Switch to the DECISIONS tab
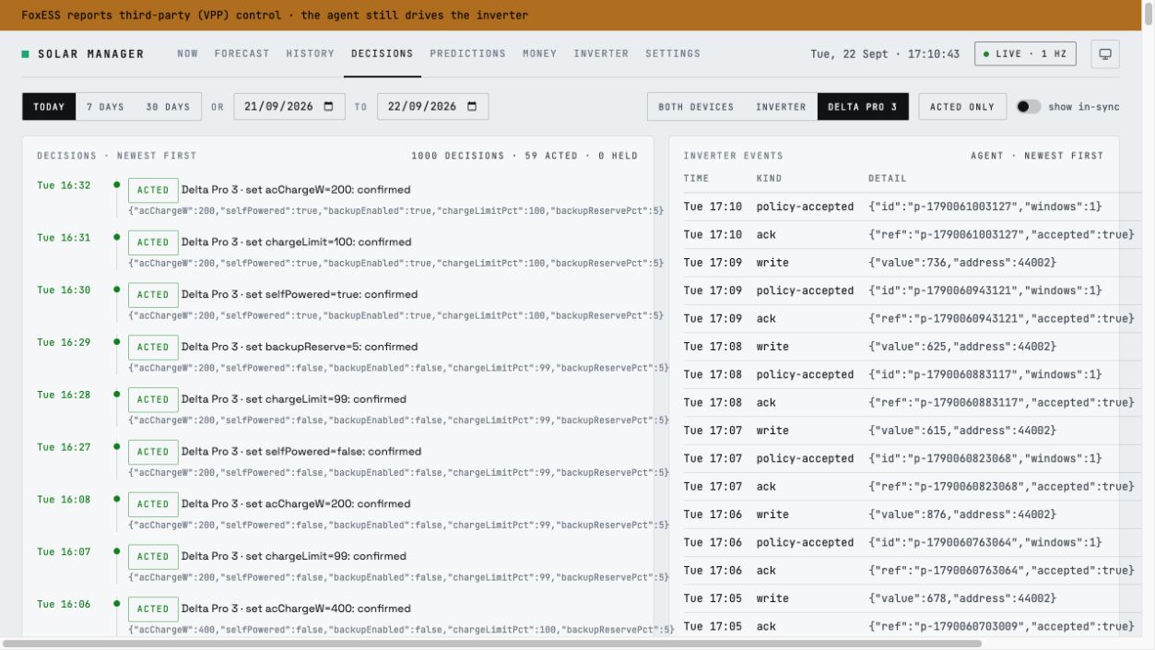The image size is (1155, 650). tap(383, 53)
